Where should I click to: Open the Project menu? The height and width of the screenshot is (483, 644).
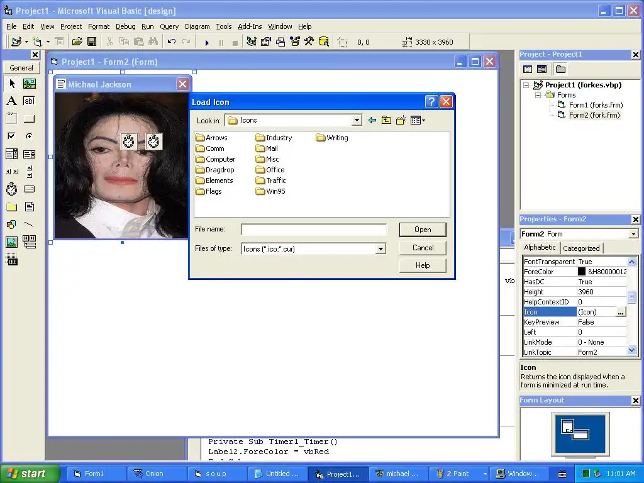[71, 26]
